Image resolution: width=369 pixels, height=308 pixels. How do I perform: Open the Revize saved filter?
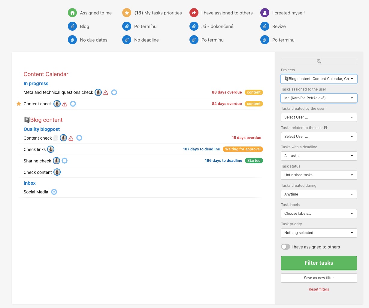[x=279, y=26]
